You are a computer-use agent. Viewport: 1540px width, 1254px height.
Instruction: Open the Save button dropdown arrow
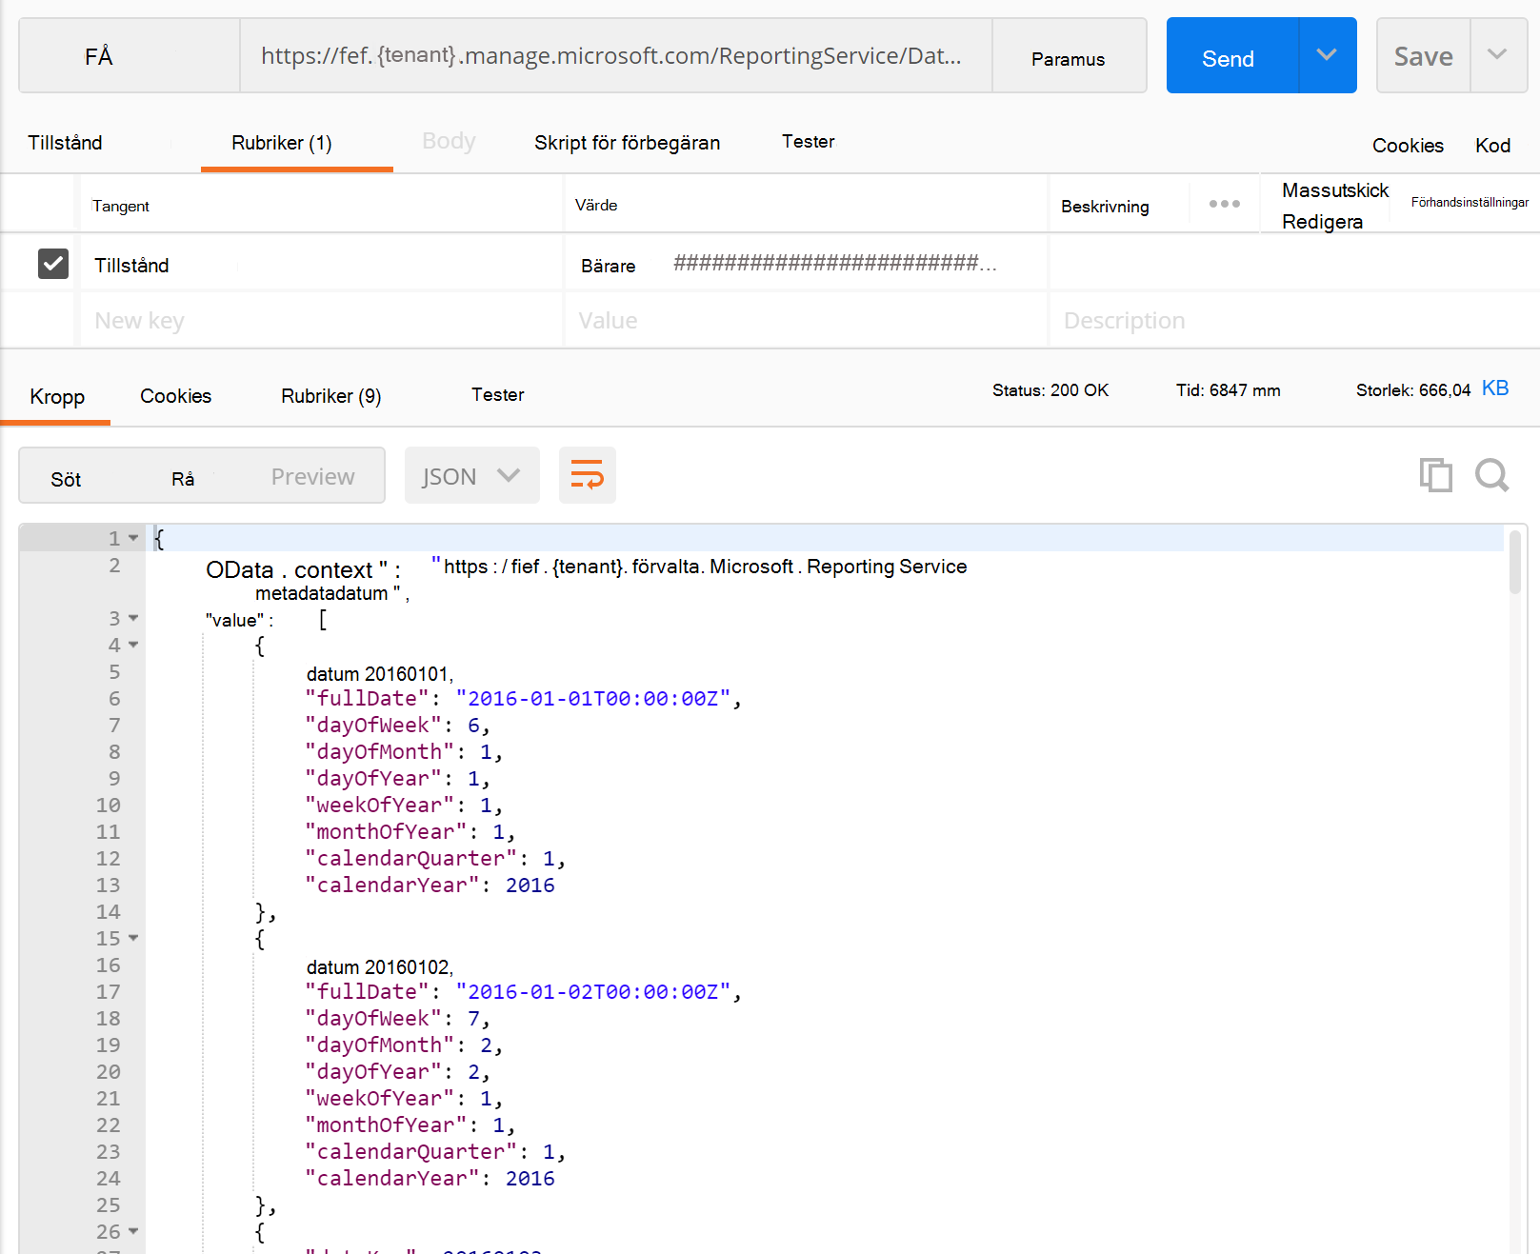[1497, 55]
